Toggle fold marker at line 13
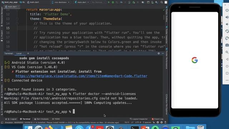This screenshot has height=129, width=229. pyautogui.click(x=17, y=19)
